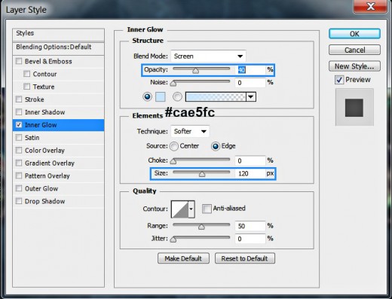Open the Styles list header

click(x=58, y=35)
